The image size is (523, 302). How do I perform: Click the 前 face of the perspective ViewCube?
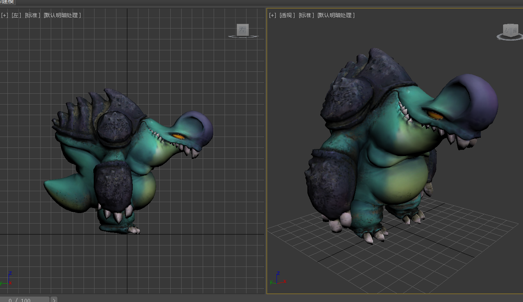[x=514, y=31]
